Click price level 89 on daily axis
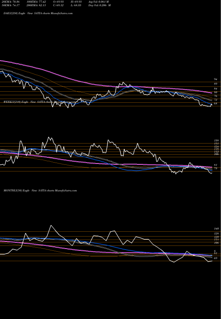The width and height of the screenshot is (221, 319). (216, 84)
